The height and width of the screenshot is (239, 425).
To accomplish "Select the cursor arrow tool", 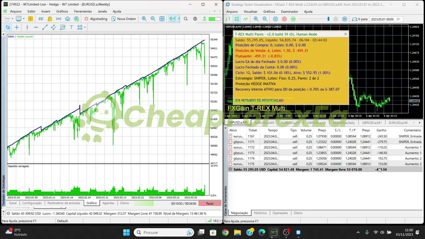I will pos(8,27).
